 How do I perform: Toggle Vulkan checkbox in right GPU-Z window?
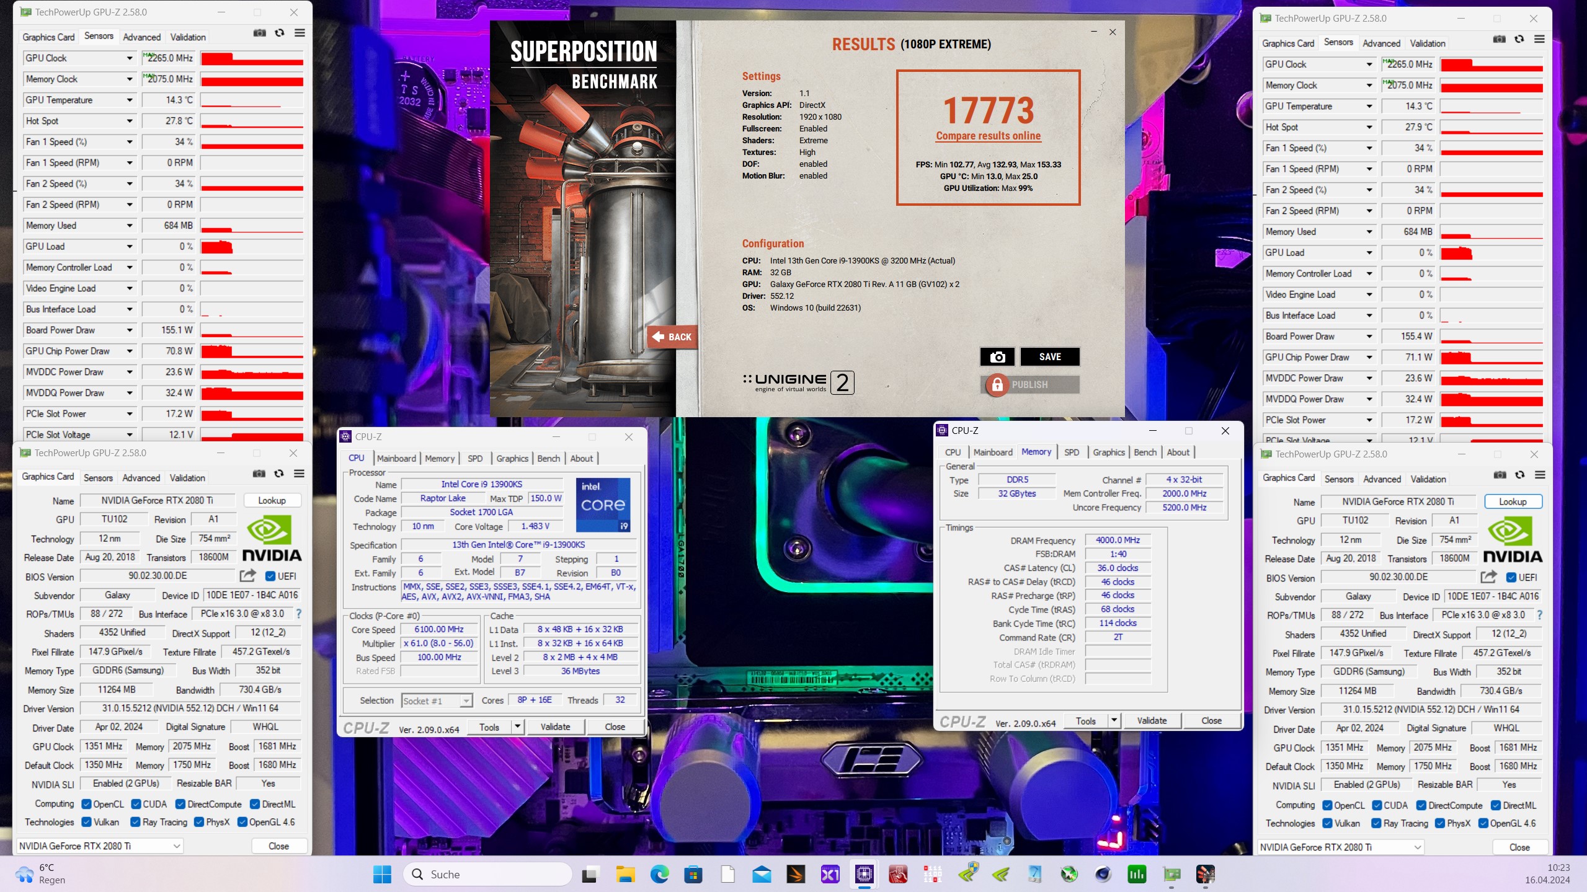coord(1327,823)
